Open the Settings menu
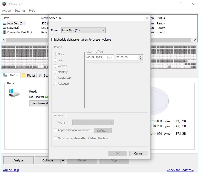 coord(20,11)
